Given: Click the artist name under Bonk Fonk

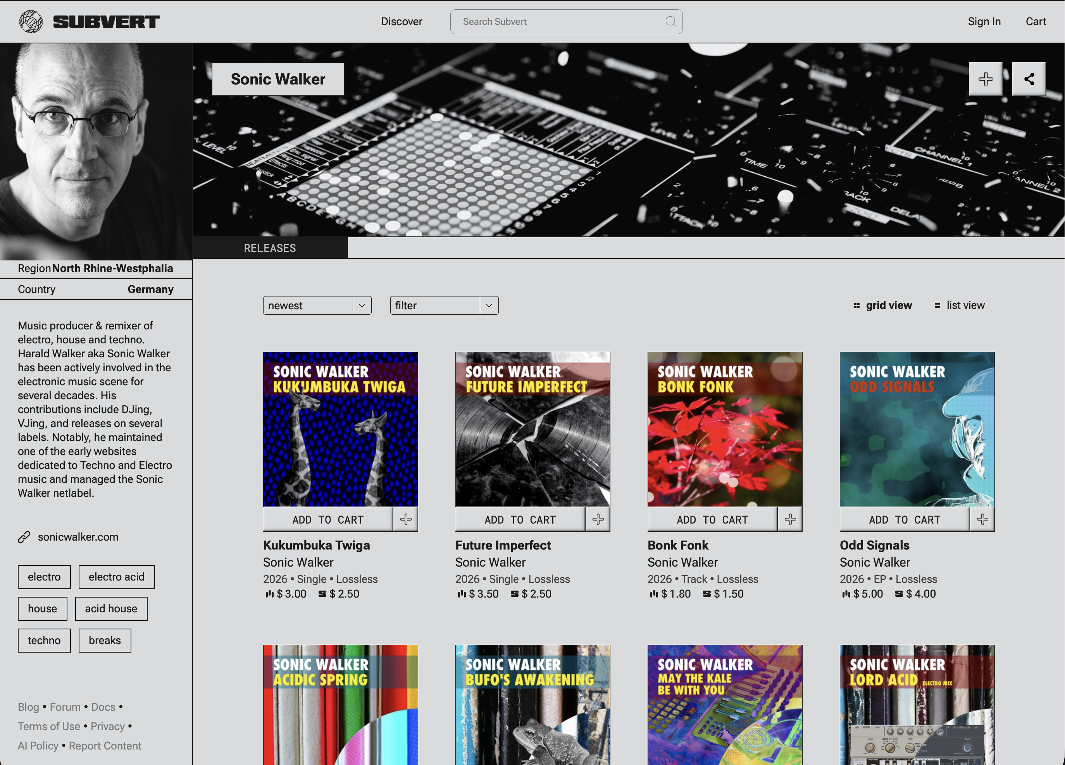Looking at the screenshot, I should 683,562.
